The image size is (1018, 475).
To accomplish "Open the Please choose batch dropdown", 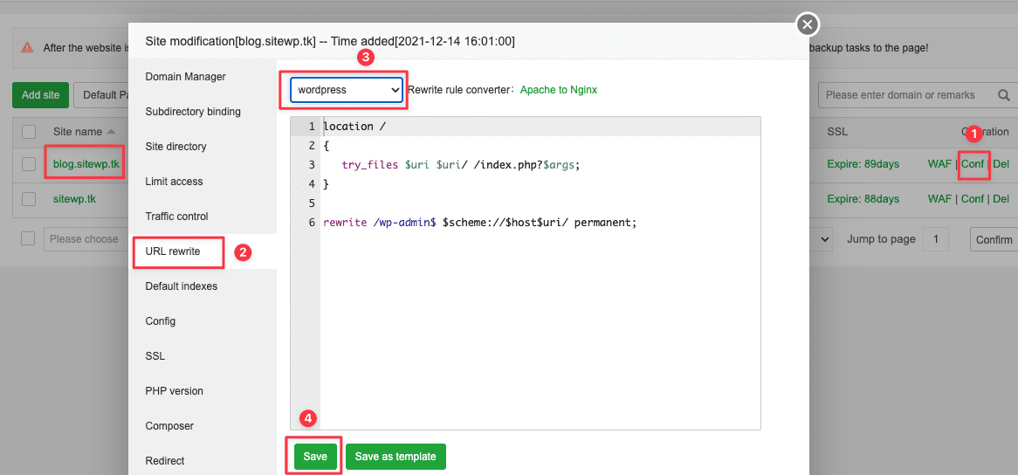I will click(x=86, y=239).
